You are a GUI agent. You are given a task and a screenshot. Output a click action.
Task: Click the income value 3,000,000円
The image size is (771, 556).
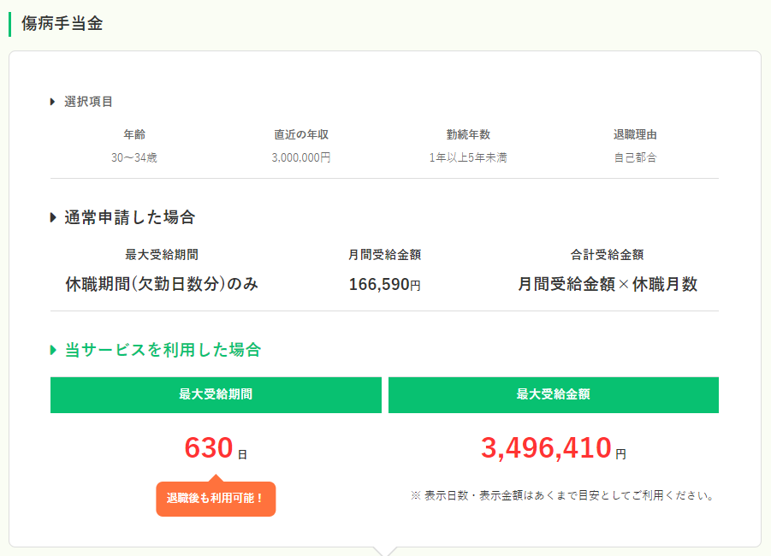pos(301,157)
